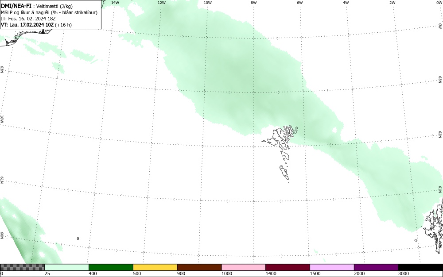443x277 pixels.
Task: Click the 18W longitude label
Action: pos(2,119)
